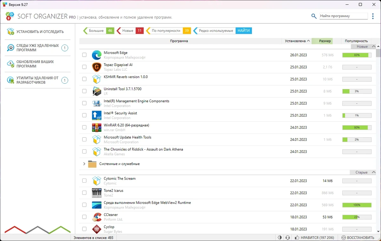
Task: Click the thumbs-up icon in status bar
Action: (x=297, y=238)
